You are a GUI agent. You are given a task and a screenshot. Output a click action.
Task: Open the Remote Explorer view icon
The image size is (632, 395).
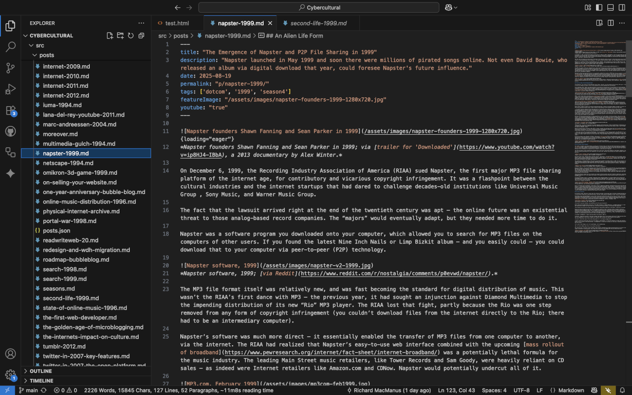point(10,152)
